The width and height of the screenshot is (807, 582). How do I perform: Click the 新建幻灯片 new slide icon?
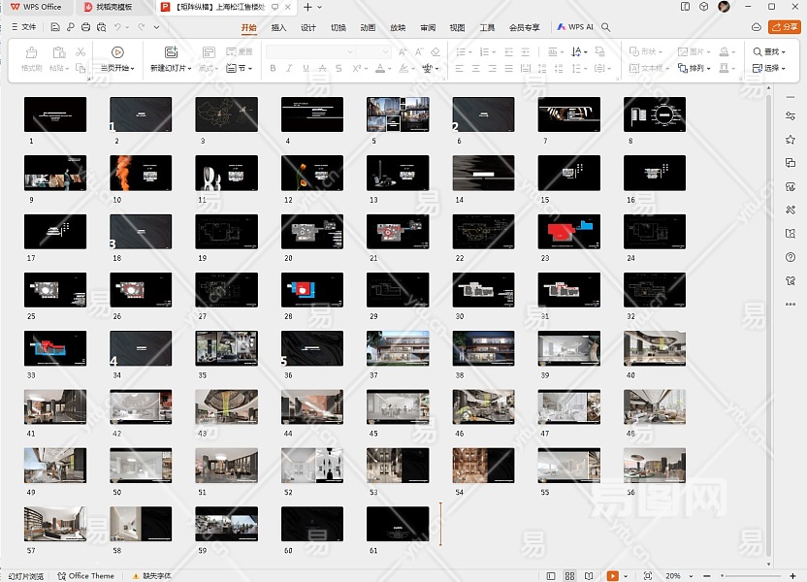pyautogui.click(x=171, y=51)
